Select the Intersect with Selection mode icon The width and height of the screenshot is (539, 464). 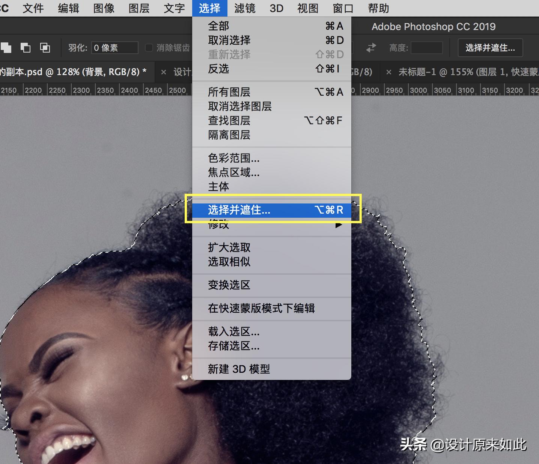tap(45, 48)
